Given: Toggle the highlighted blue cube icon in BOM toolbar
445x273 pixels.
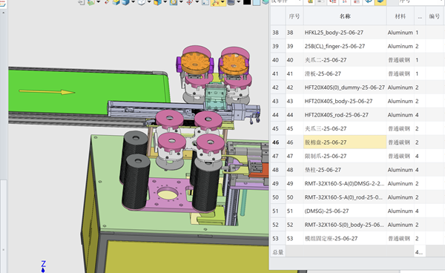Looking at the screenshot, I should 380,2.
